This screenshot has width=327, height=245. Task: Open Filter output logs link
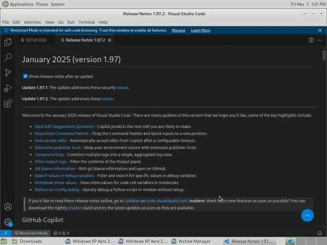pyautogui.click(x=50, y=162)
